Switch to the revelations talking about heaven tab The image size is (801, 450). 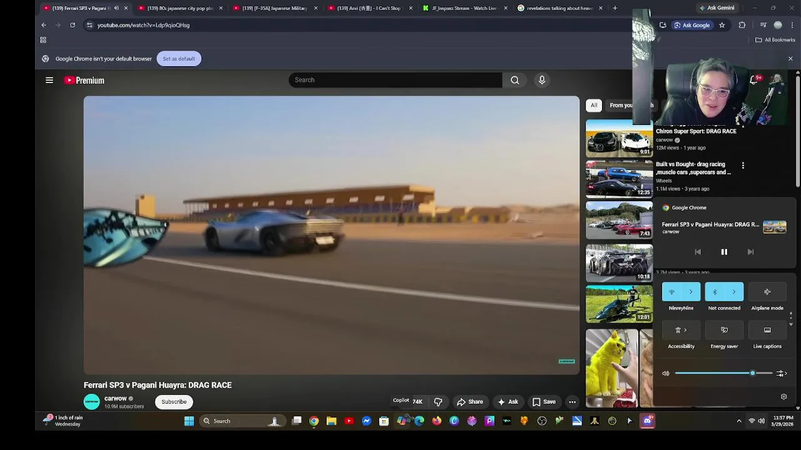point(559,8)
